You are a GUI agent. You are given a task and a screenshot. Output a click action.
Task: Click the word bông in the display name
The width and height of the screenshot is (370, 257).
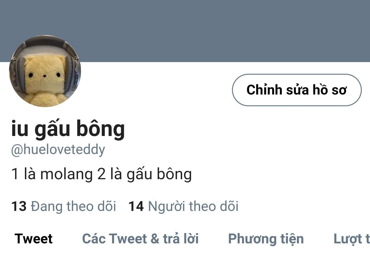[101, 128]
